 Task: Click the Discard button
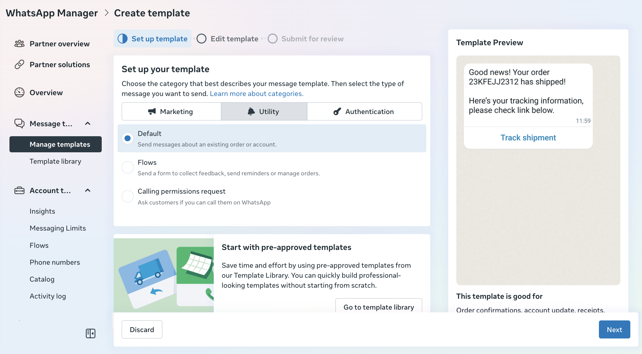142,330
